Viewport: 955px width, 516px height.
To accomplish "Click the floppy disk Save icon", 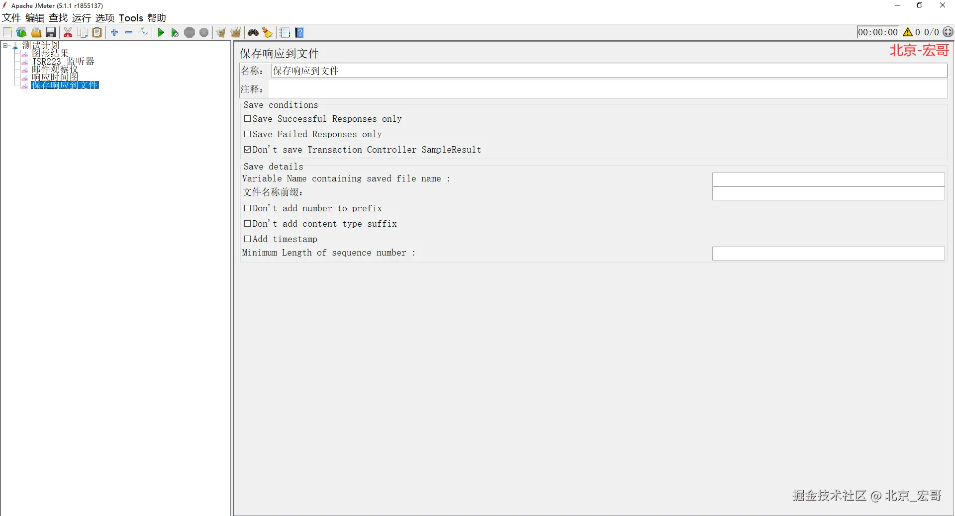I will pyautogui.click(x=51, y=33).
